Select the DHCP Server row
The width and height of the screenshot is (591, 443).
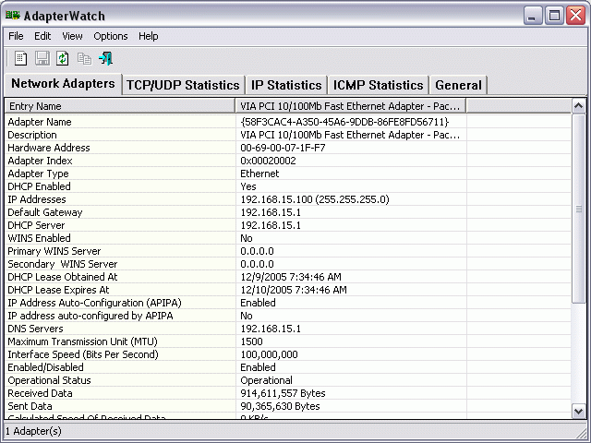288,225
